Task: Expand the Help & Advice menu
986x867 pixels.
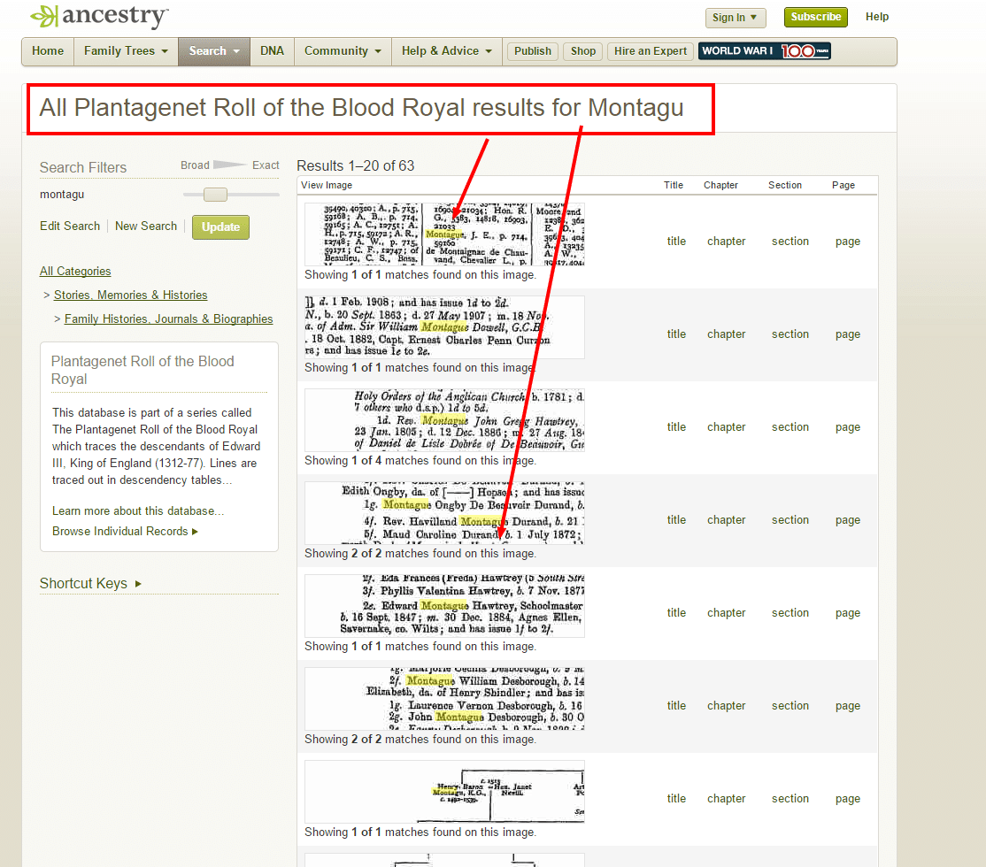Action: (446, 51)
